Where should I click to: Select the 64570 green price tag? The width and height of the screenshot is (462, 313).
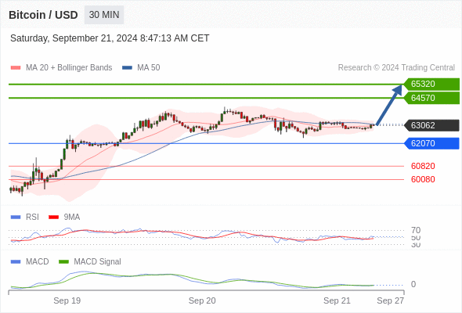[x=431, y=98]
